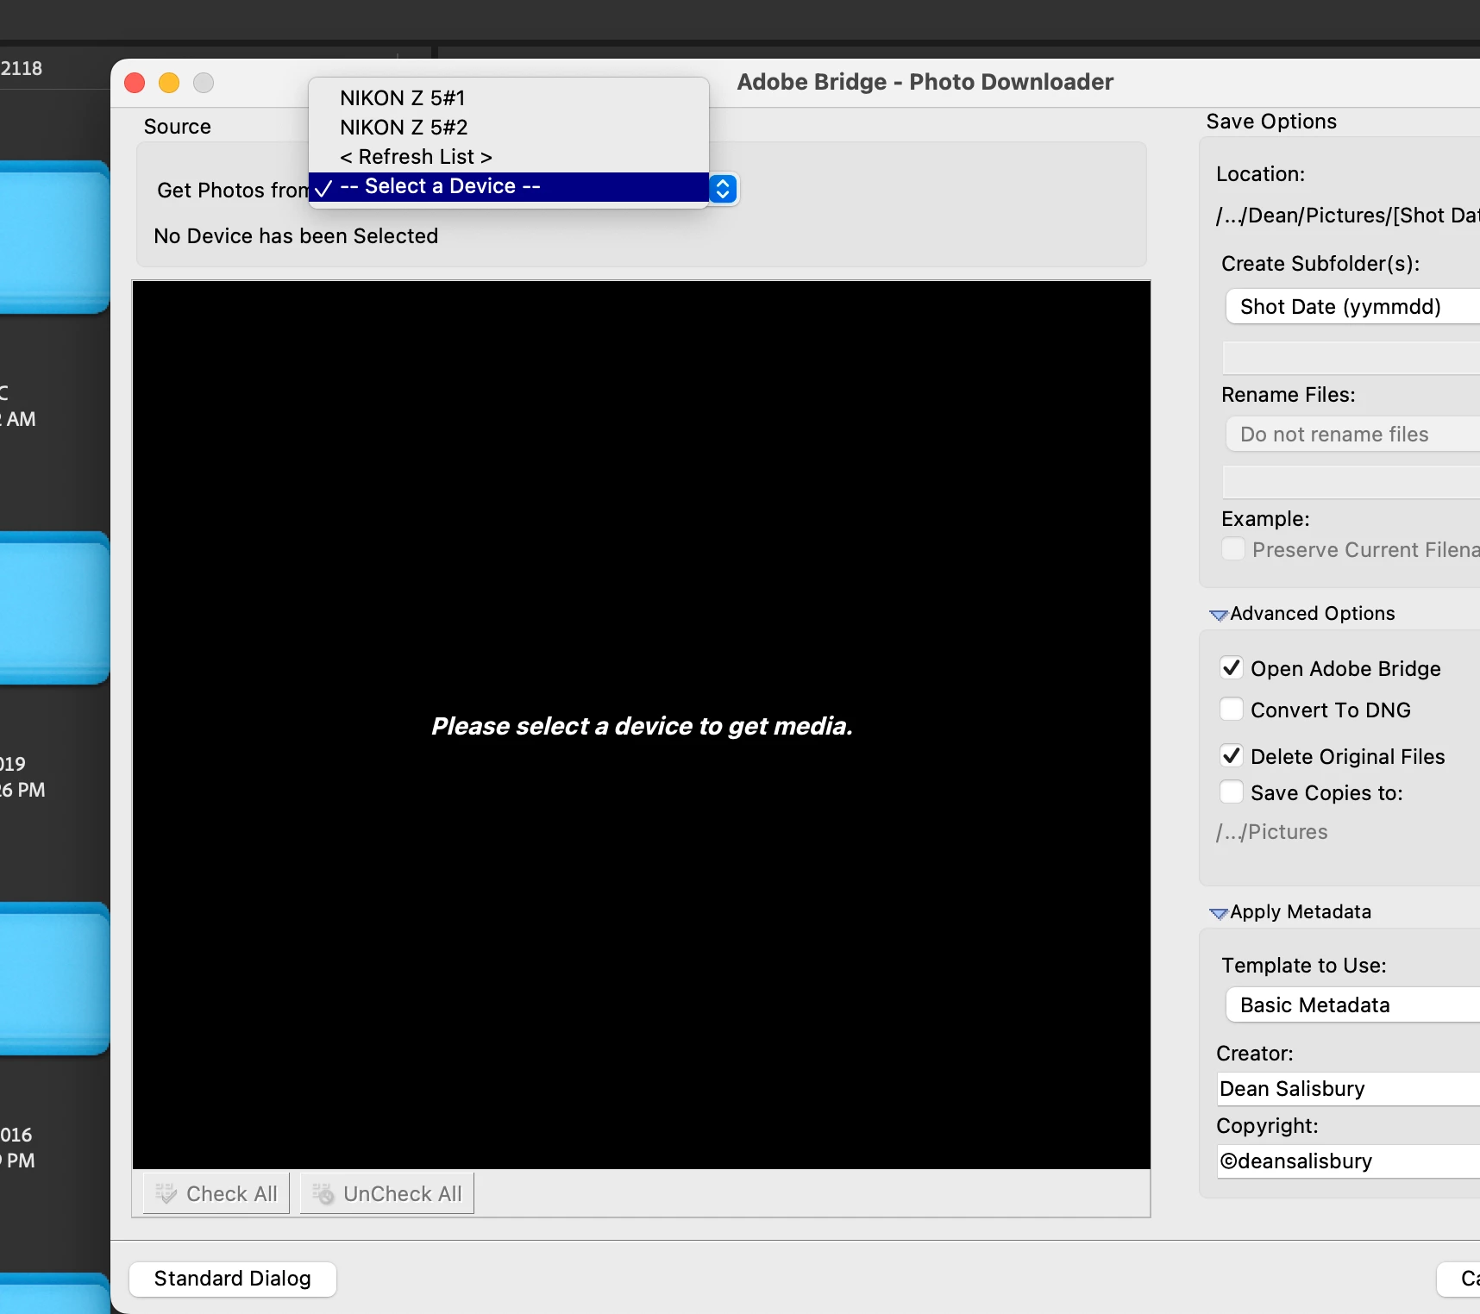Pick the Select a Device entry
This screenshot has width=1480, height=1314.
508,186
